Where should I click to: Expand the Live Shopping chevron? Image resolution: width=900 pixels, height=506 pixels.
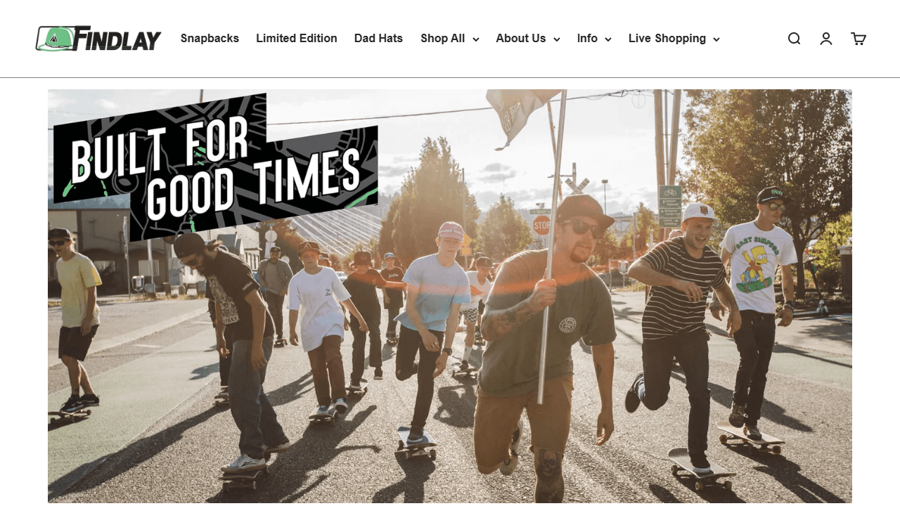716,39
